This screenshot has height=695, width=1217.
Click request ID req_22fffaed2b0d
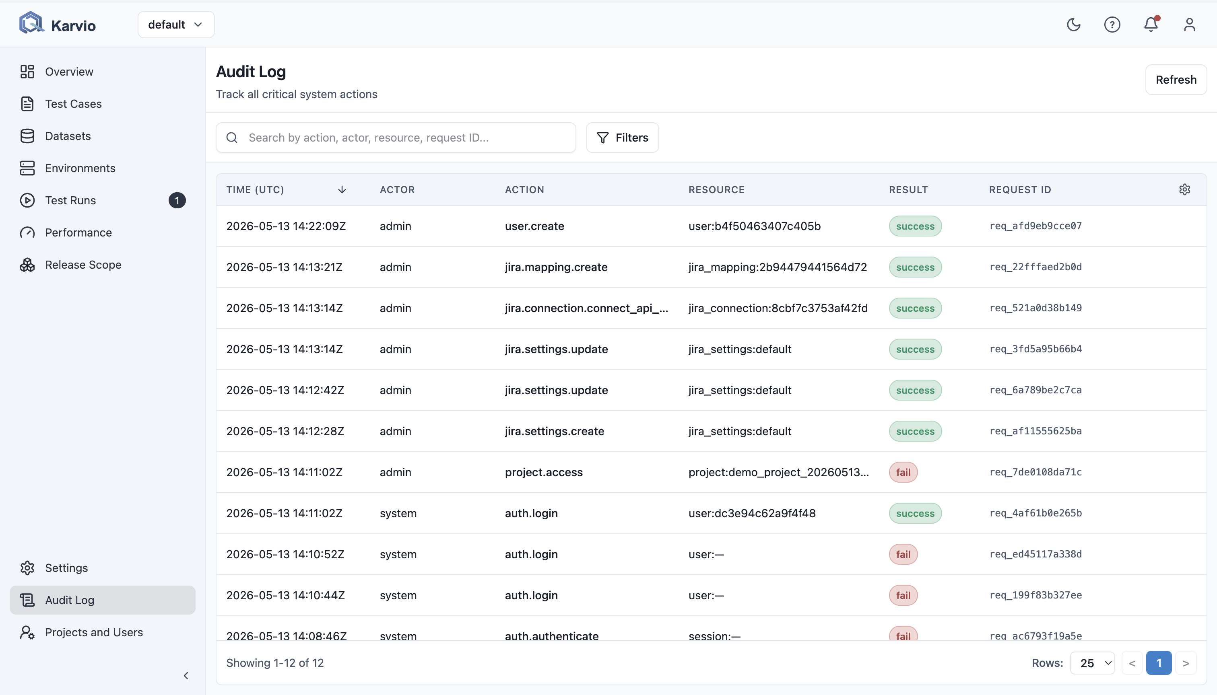(x=1035, y=267)
